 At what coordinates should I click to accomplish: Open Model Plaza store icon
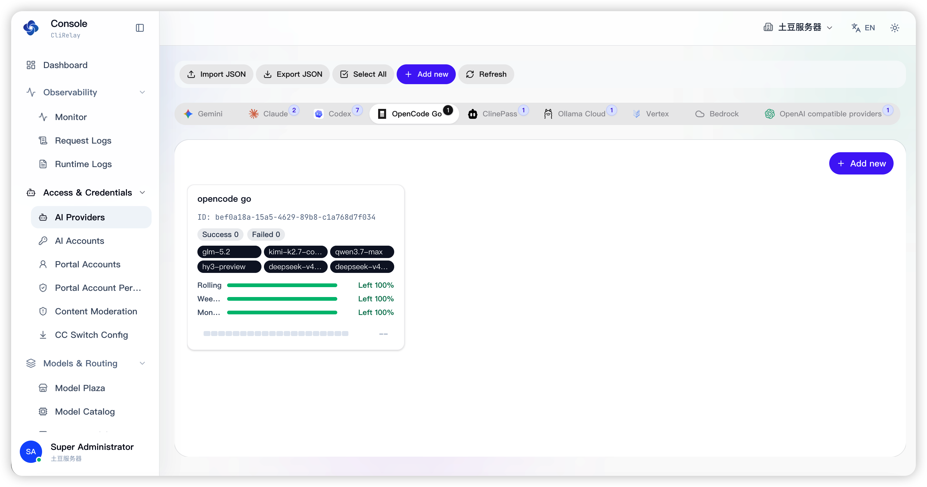coord(43,388)
